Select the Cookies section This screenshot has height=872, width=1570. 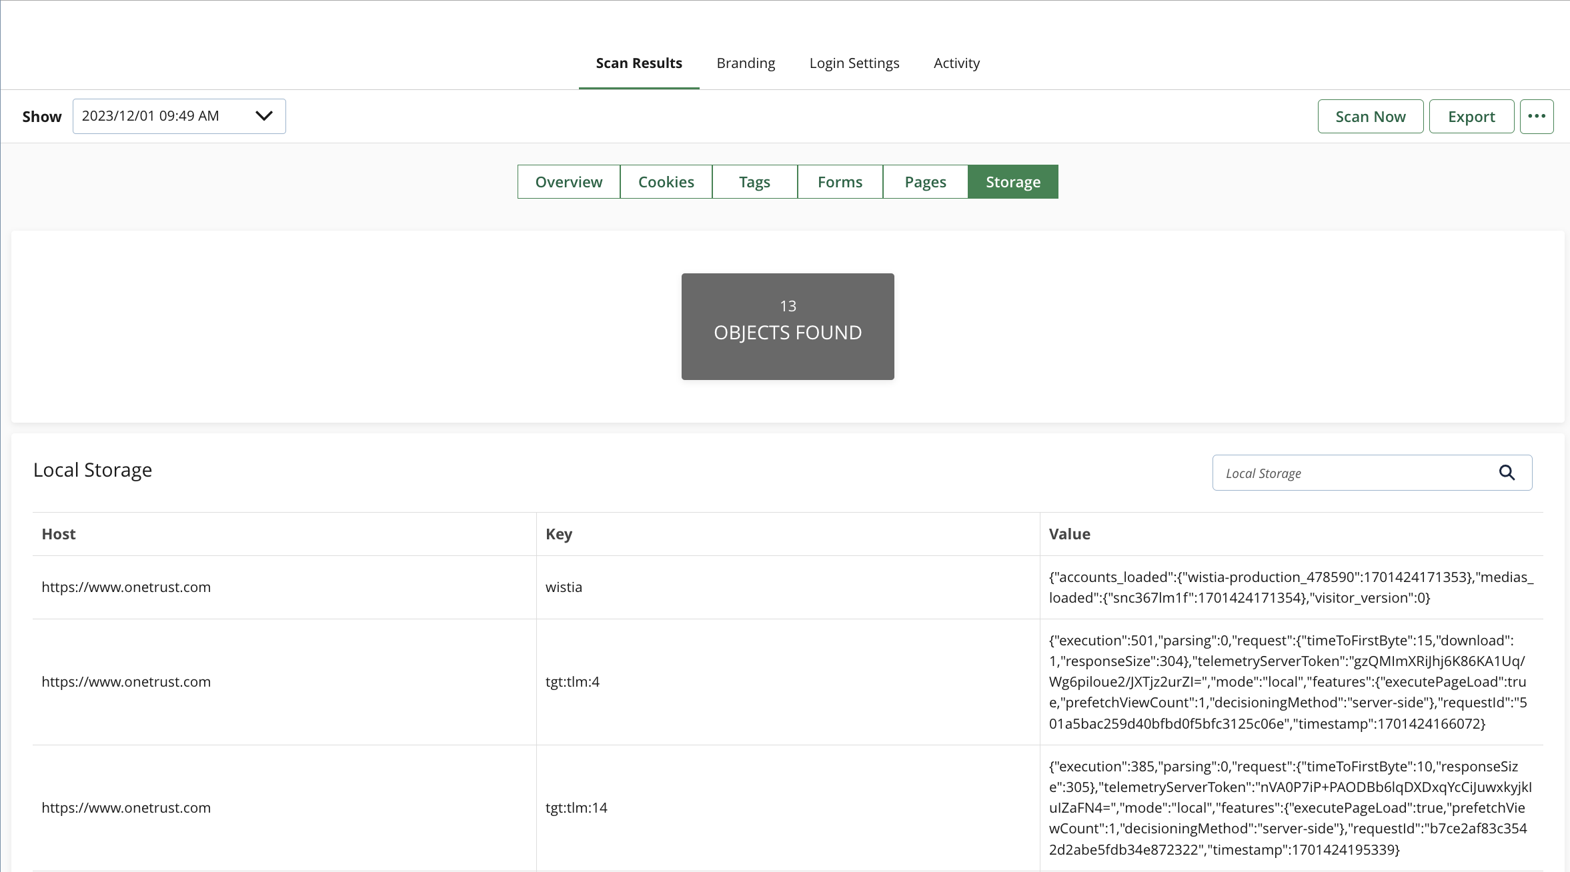(x=665, y=181)
